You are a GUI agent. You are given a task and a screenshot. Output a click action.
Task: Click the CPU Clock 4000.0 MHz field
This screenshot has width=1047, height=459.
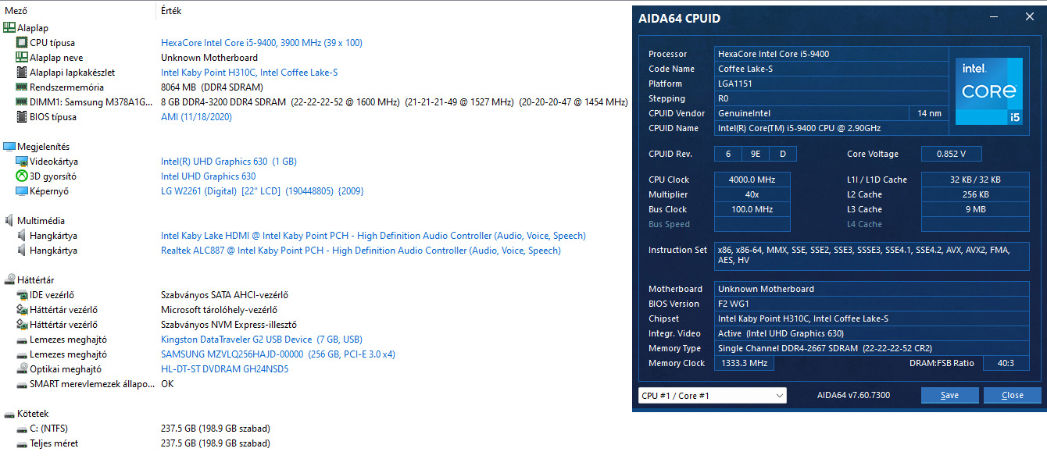tap(752, 180)
